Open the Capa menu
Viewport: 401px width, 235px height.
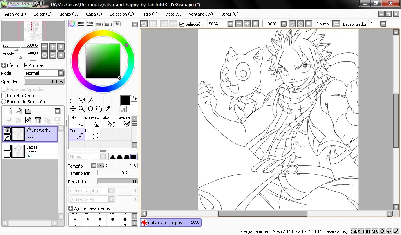coord(94,14)
